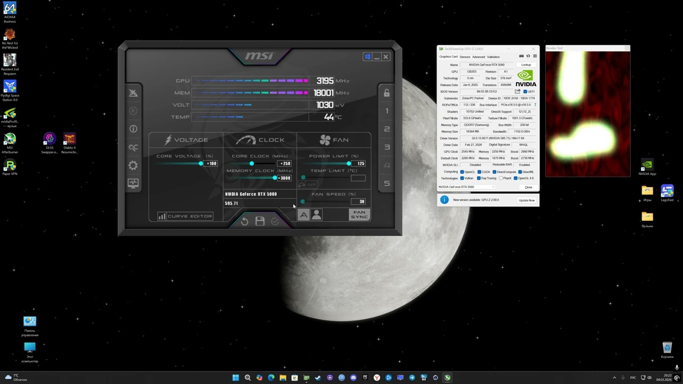The height and width of the screenshot is (384, 683).
Task: Select Graphics Card tab in GPU-Z
Action: pos(448,57)
